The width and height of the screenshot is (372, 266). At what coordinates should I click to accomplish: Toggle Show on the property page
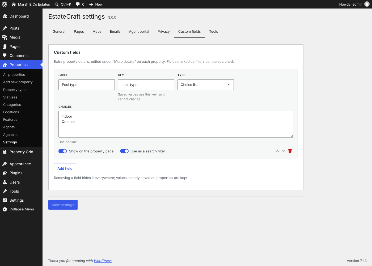pos(63,151)
